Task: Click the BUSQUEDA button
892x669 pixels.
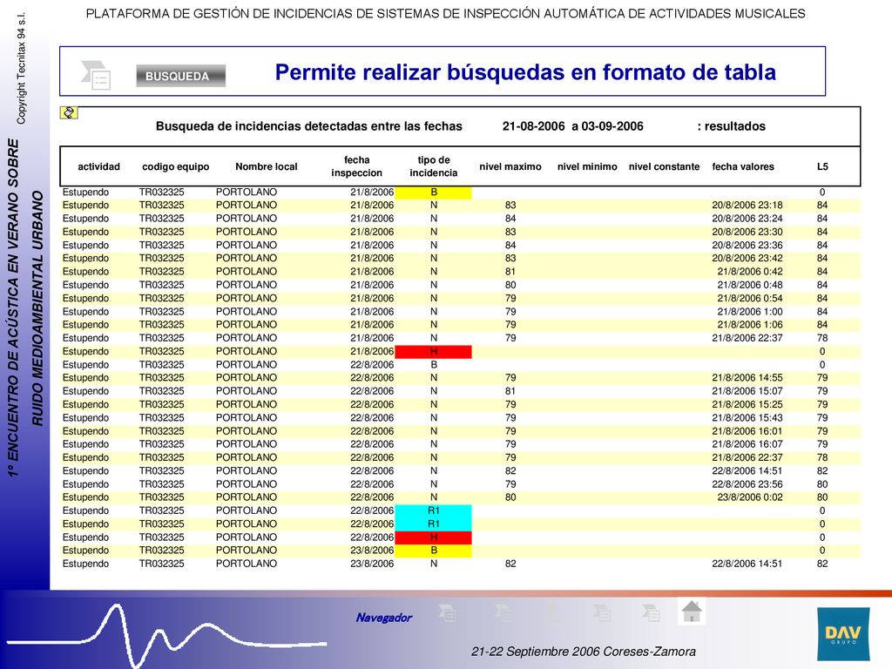Action: pyautogui.click(x=181, y=76)
